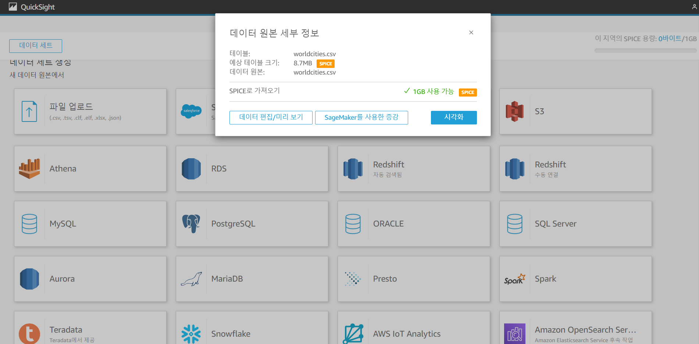699x344 pixels.
Task: Click 데이터 편집/미리 보기 button
Action: 271,117
